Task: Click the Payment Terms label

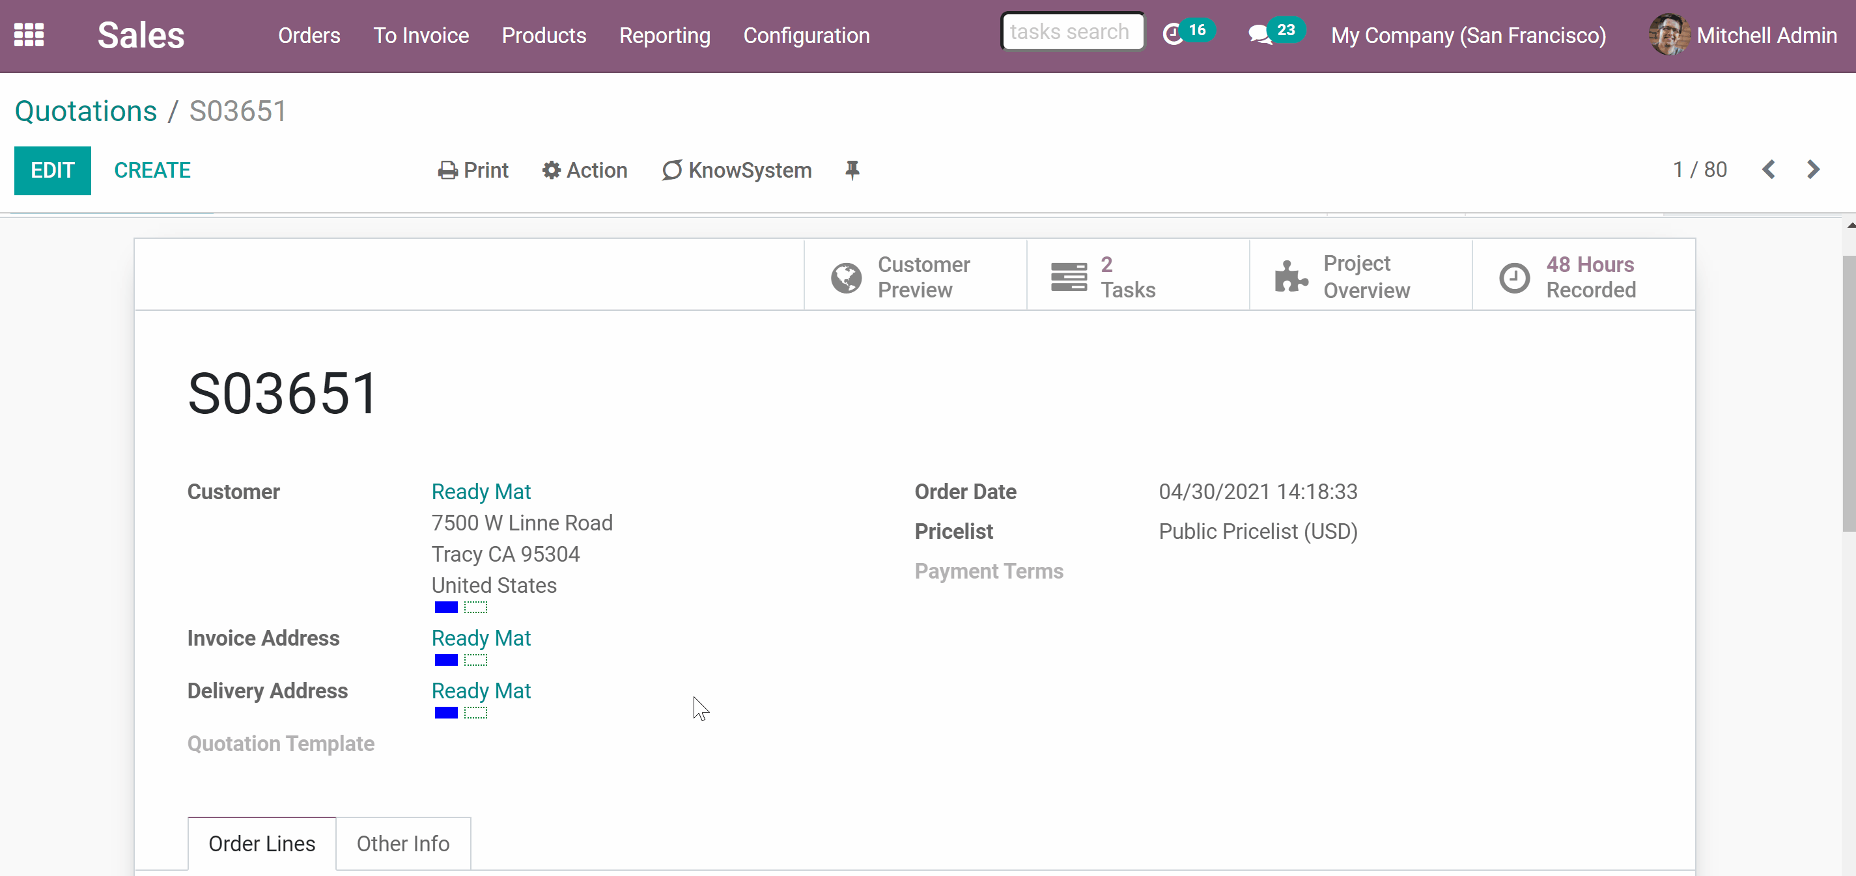Action: pos(989,571)
